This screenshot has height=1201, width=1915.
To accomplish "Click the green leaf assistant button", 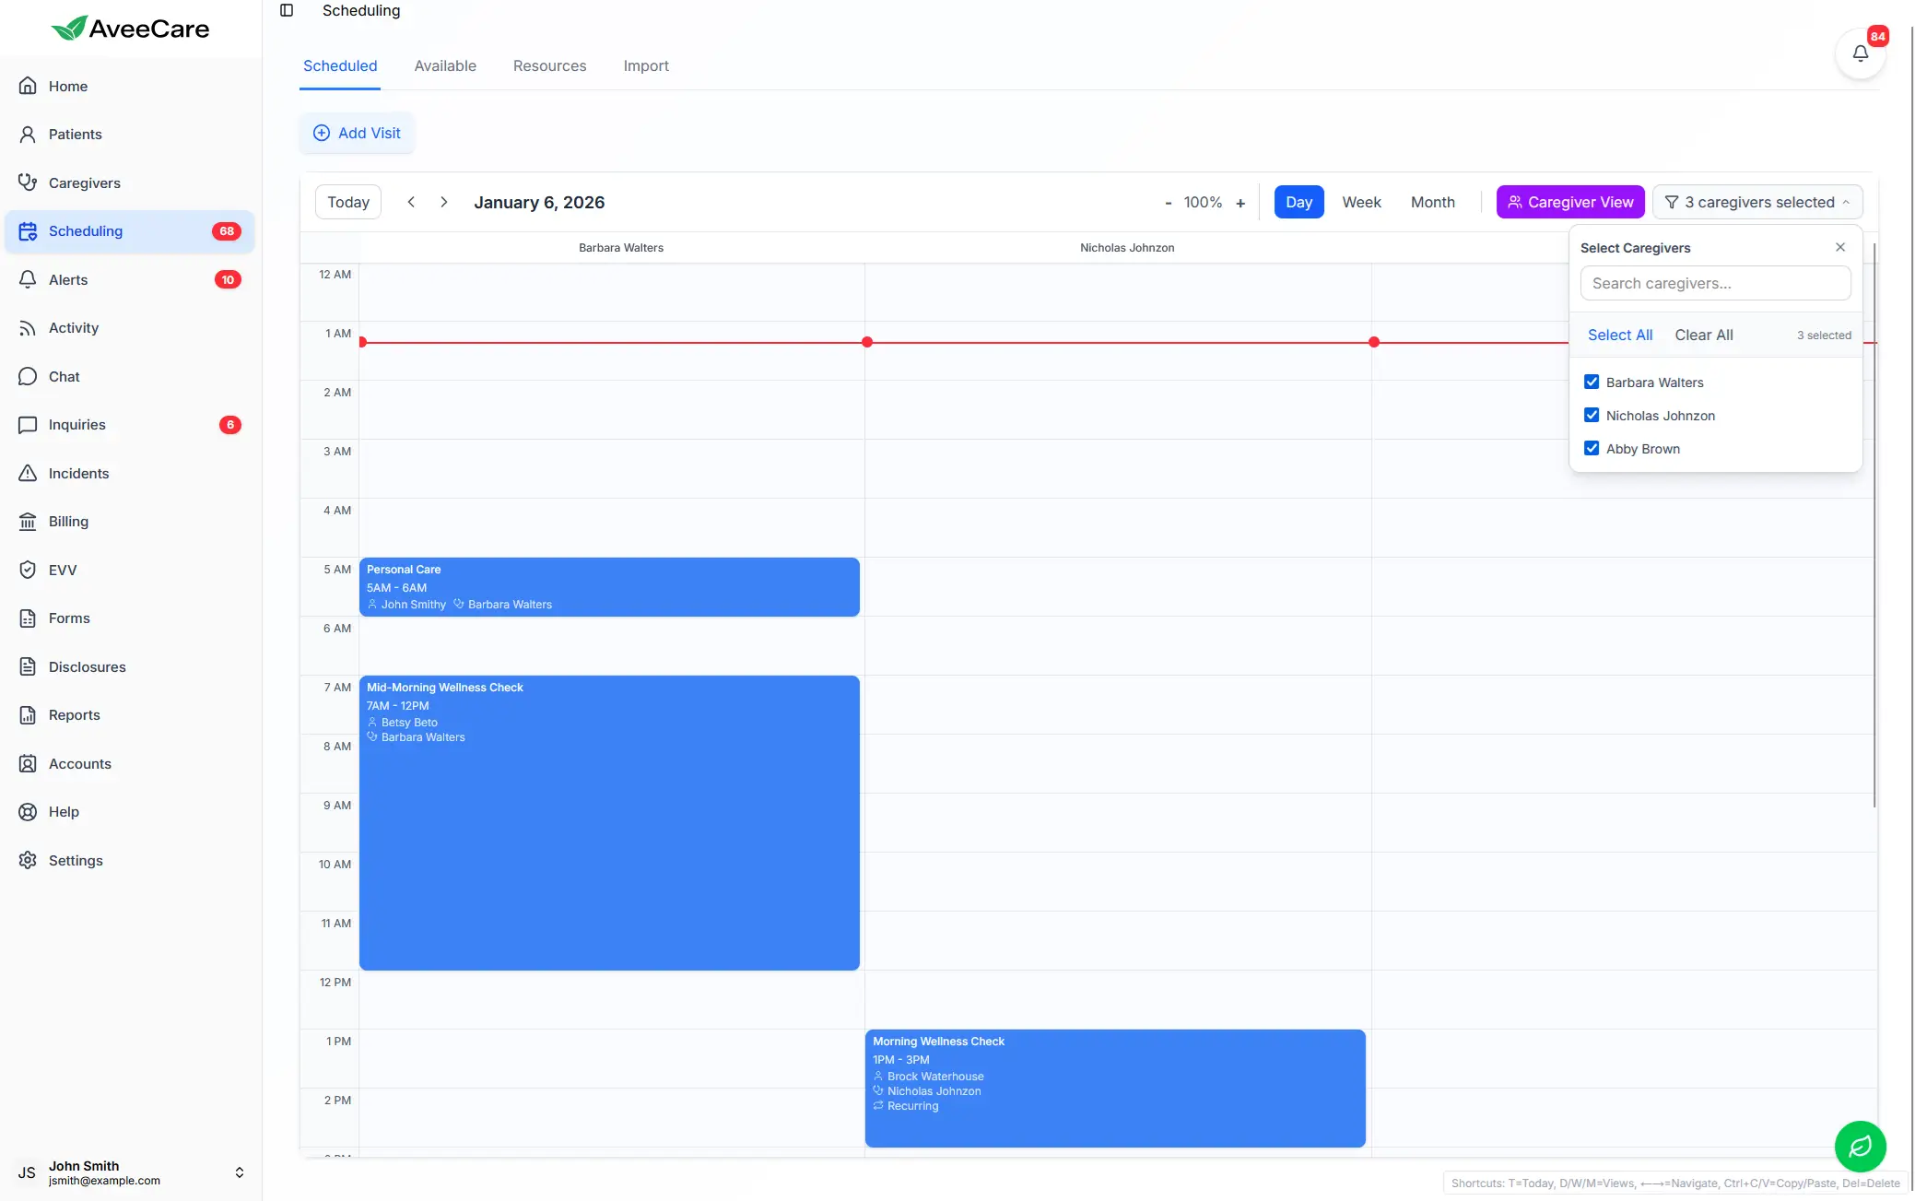I will click(x=1860, y=1146).
